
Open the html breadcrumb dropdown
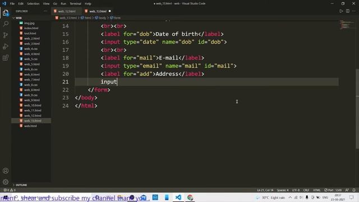click(x=86, y=18)
